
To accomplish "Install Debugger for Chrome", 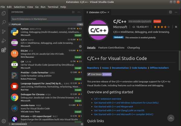I will [x=78, y=101].
